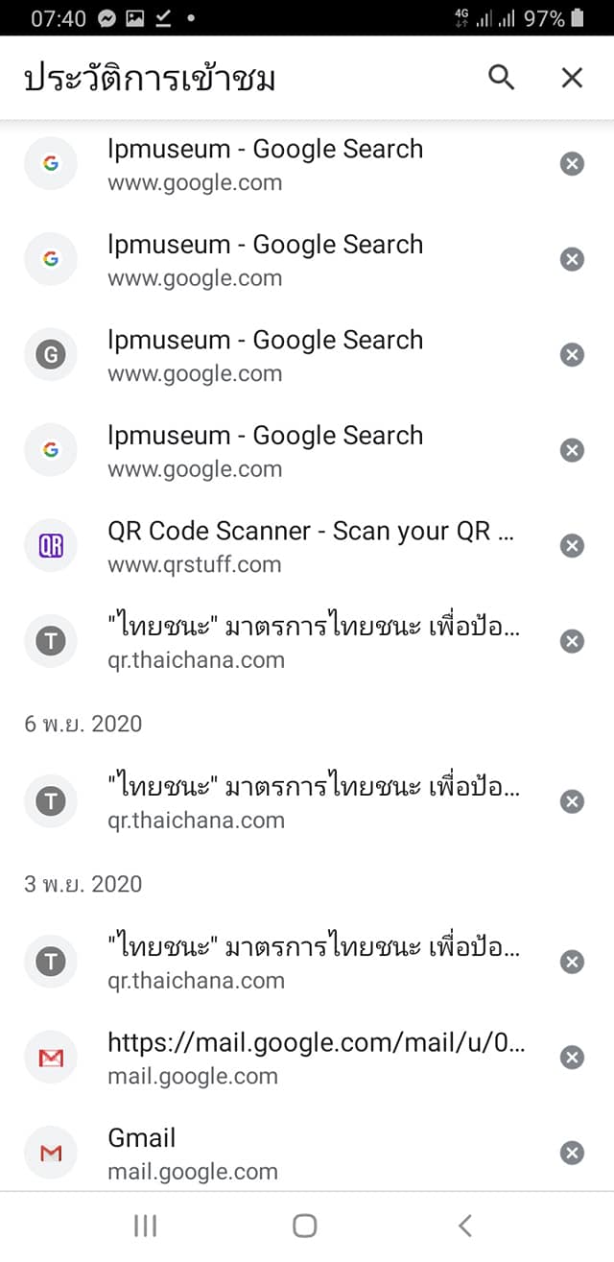Tap the Gmail favicon beside the Gmail entry
Screen dimensions: 614x1262
[51, 1153]
